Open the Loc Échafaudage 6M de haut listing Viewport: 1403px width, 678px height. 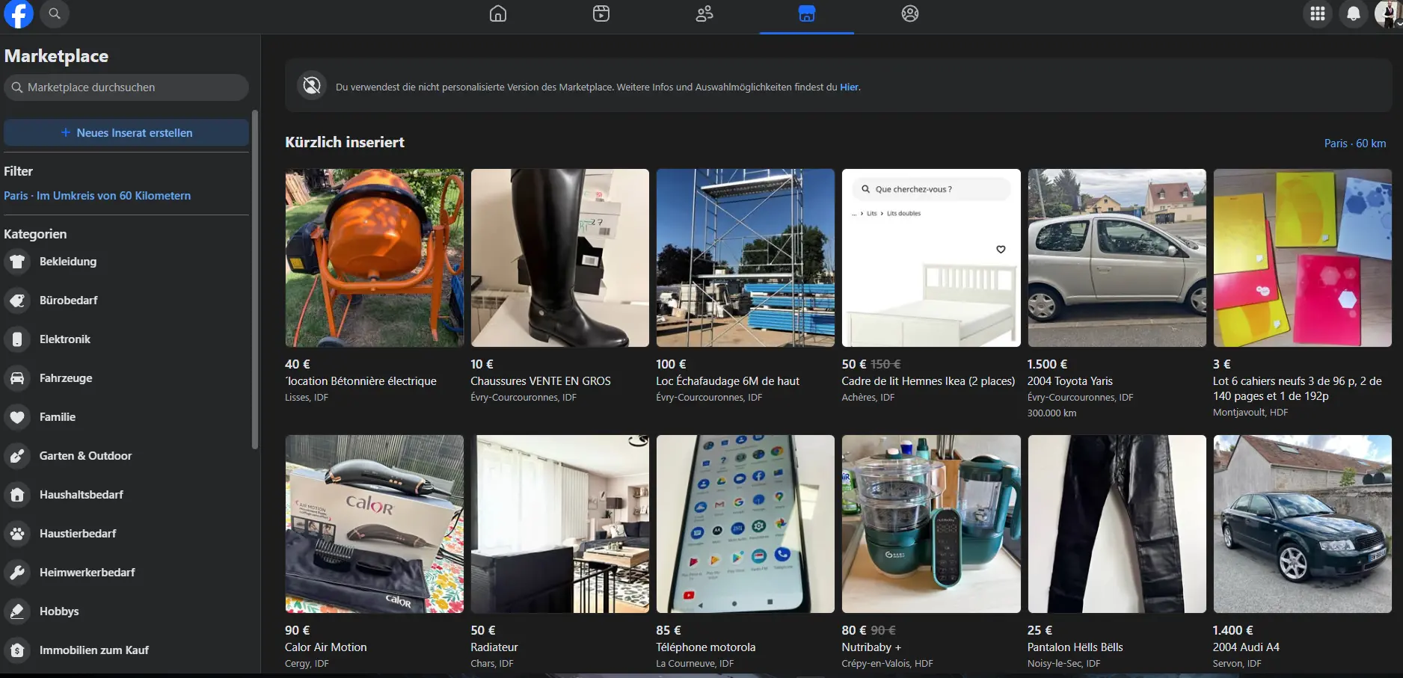tap(746, 287)
